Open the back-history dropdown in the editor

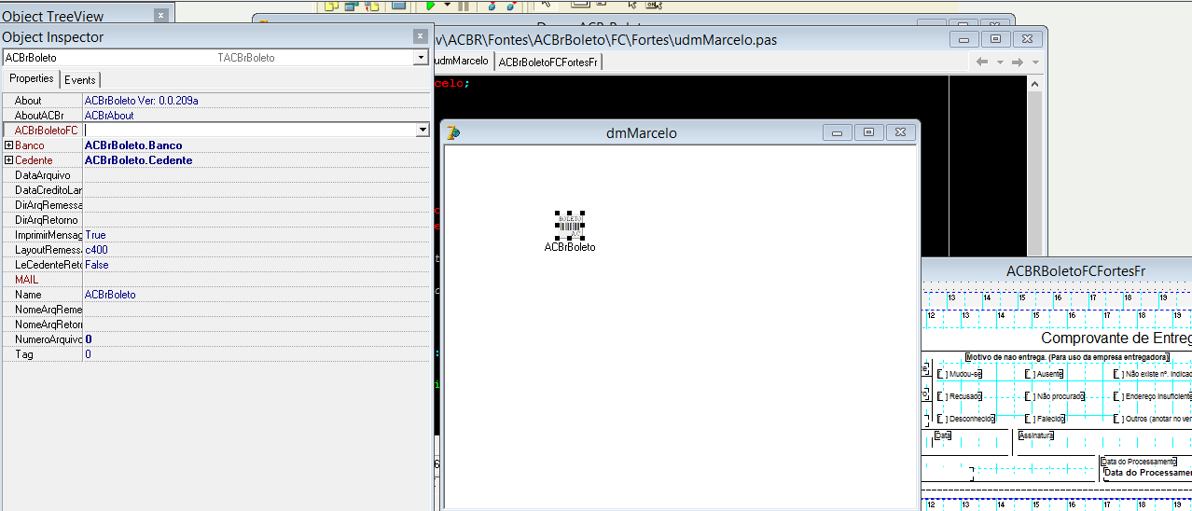click(x=1000, y=62)
